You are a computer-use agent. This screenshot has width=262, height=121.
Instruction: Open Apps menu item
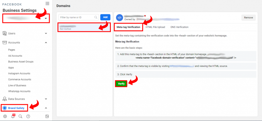click(11, 67)
